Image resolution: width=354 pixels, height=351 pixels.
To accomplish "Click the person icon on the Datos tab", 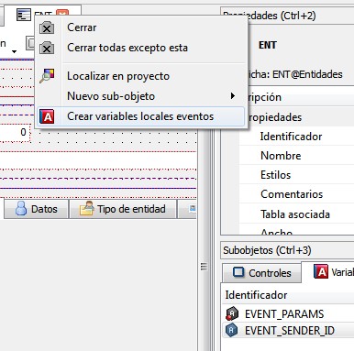I will click(21, 209).
